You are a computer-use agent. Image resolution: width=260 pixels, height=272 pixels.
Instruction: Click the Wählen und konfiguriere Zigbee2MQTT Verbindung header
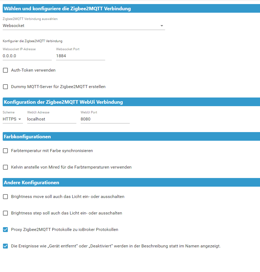tap(67, 9)
